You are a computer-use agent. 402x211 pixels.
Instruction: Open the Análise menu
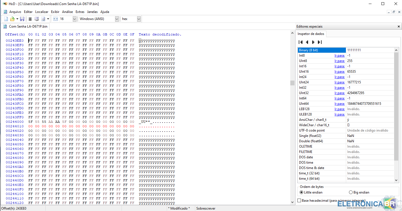[67, 12]
